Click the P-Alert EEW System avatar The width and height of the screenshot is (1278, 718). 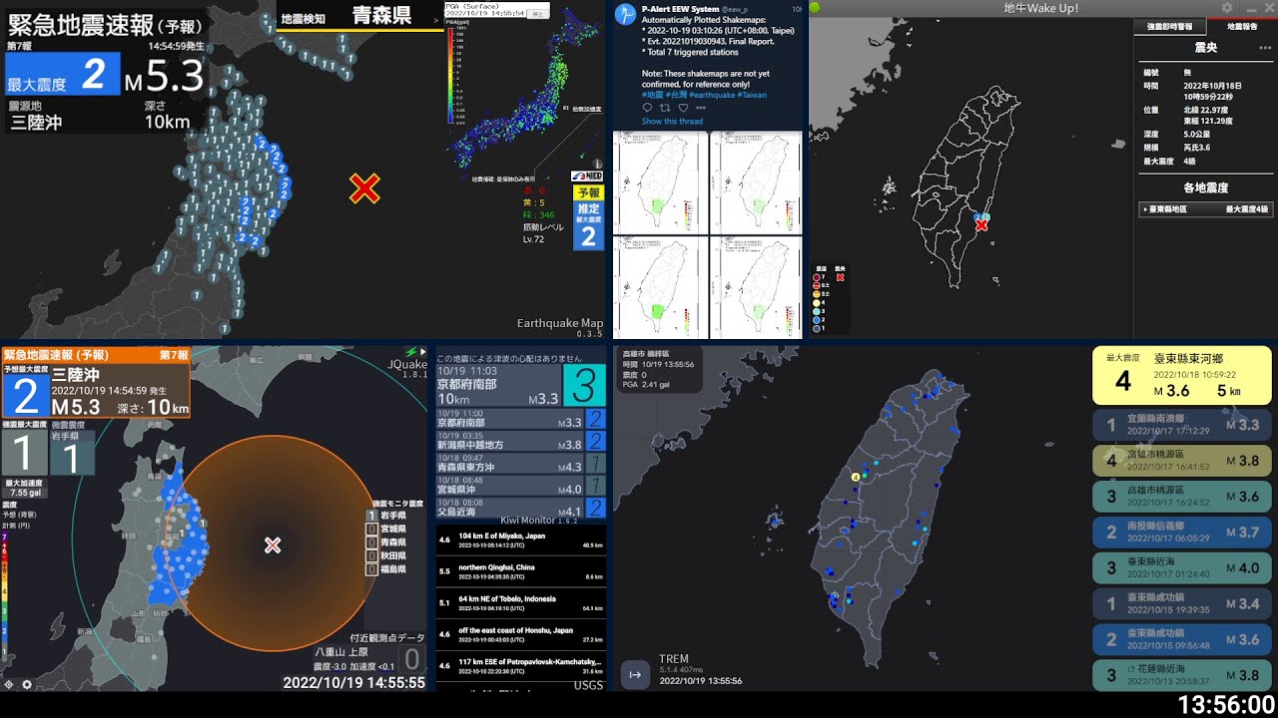[625, 14]
